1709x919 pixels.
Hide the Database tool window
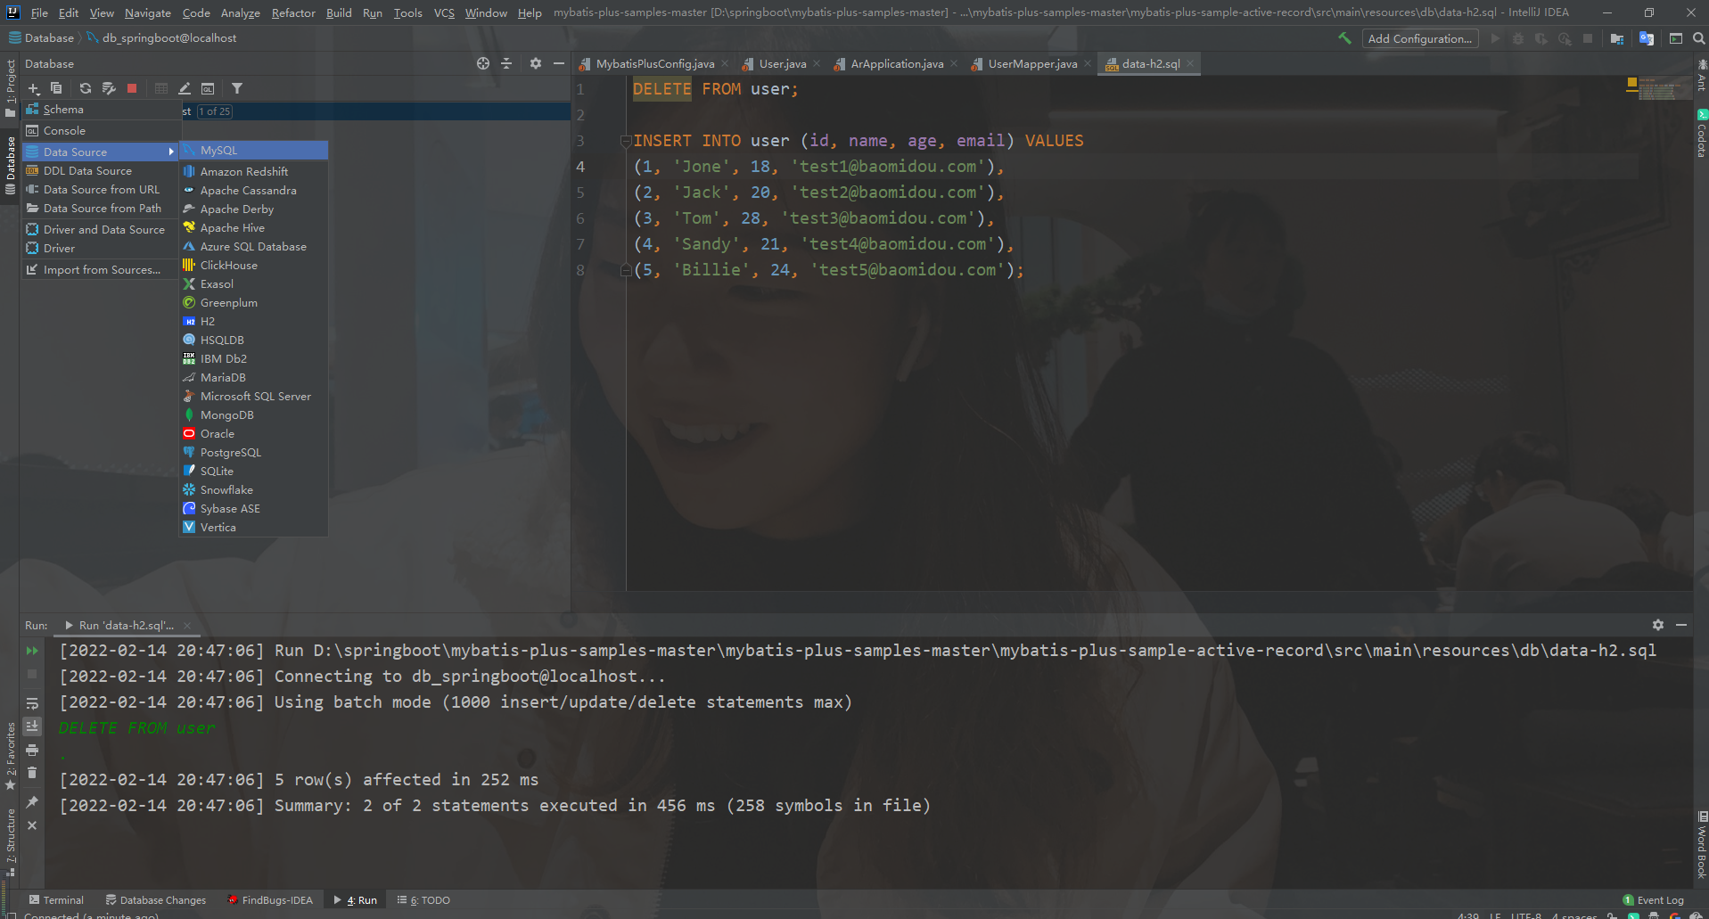pyautogui.click(x=559, y=63)
